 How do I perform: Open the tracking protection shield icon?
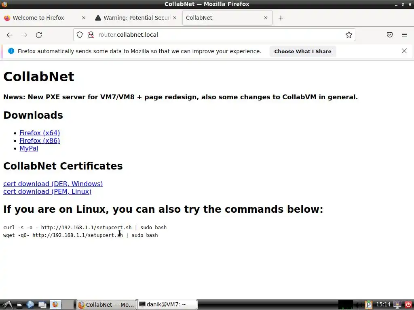(x=80, y=35)
